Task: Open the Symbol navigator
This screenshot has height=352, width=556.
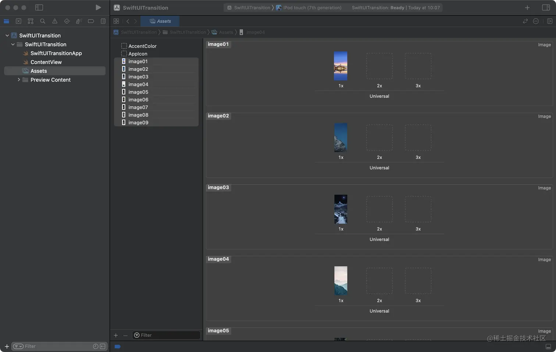Action: click(x=31, y=21)
